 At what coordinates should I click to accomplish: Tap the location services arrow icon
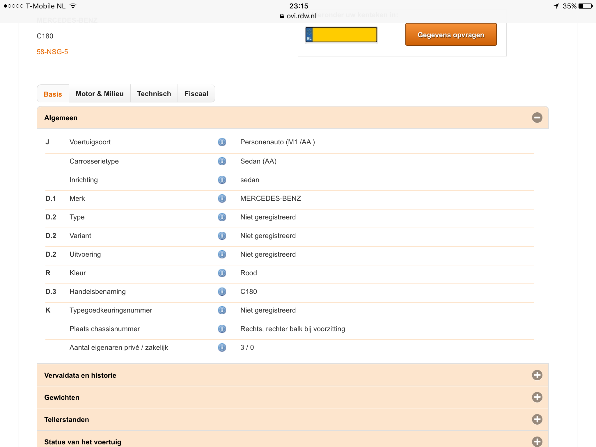556,6
